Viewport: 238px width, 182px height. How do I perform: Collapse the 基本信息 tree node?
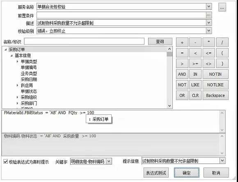(11, 56)
